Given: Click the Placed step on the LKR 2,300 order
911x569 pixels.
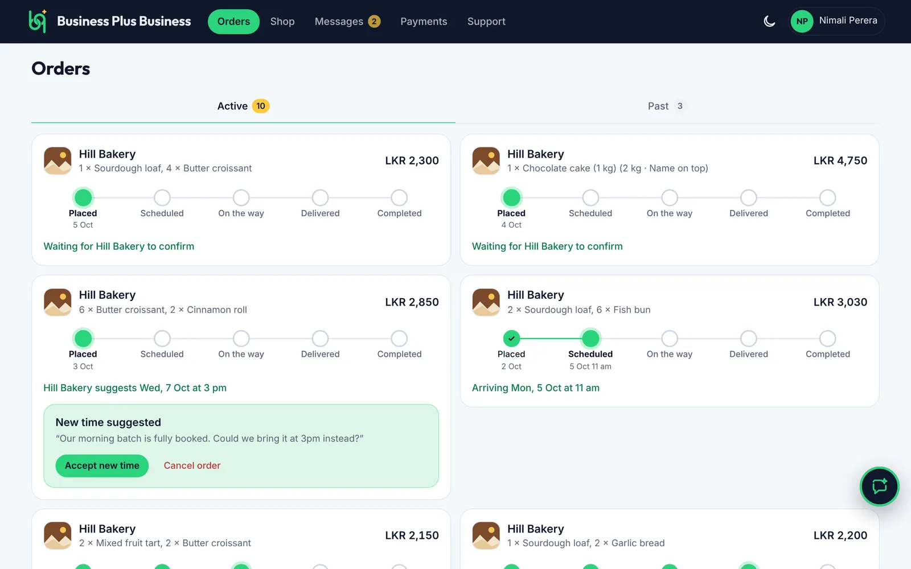Looking at the screenshot, I should [x=83, y=197].
